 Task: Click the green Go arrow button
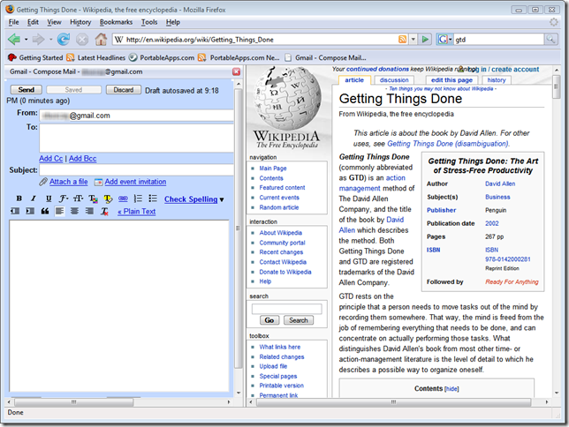click(x=425, y=39)
